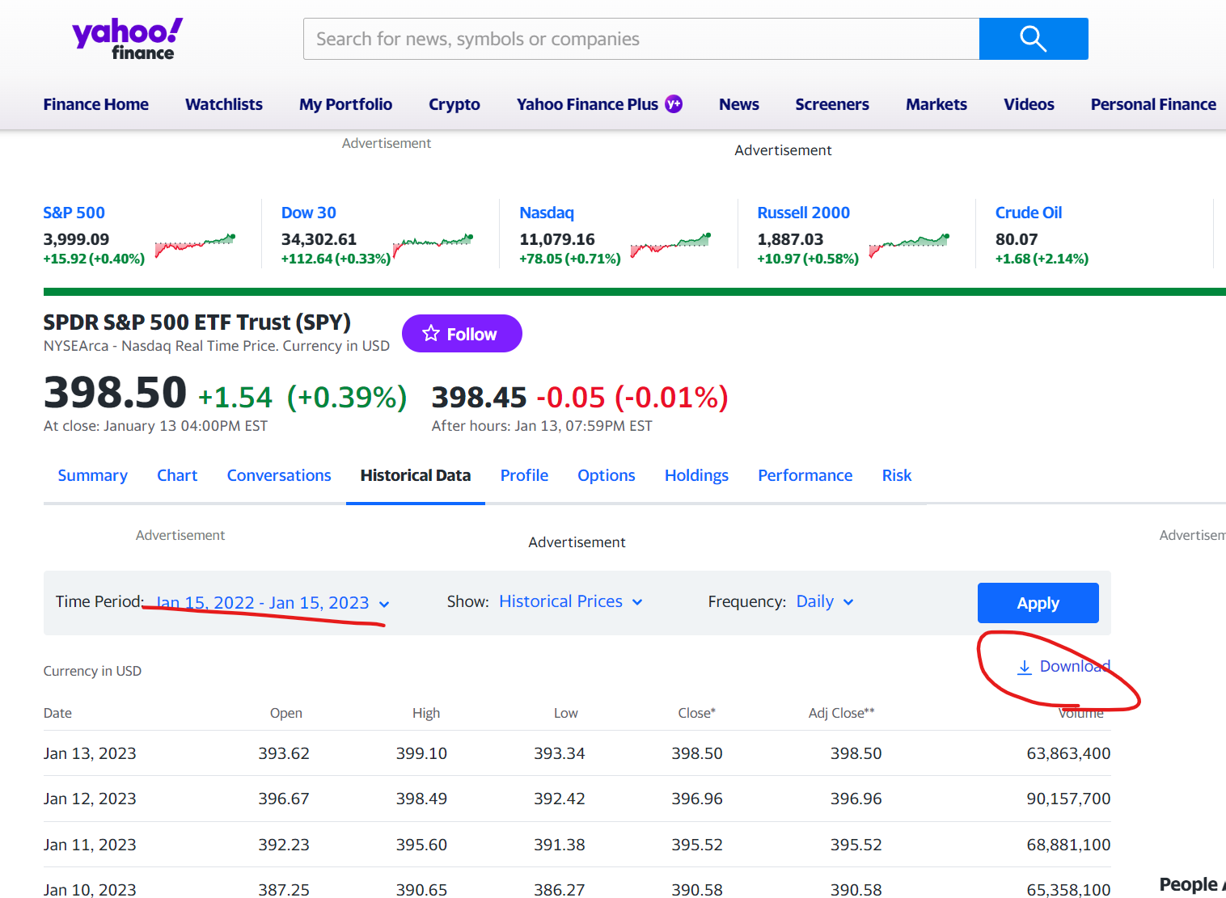The width and height of the screenshot is (1226, 898).
Task: Switch to the Performance tab
Action: pos(805,475)
